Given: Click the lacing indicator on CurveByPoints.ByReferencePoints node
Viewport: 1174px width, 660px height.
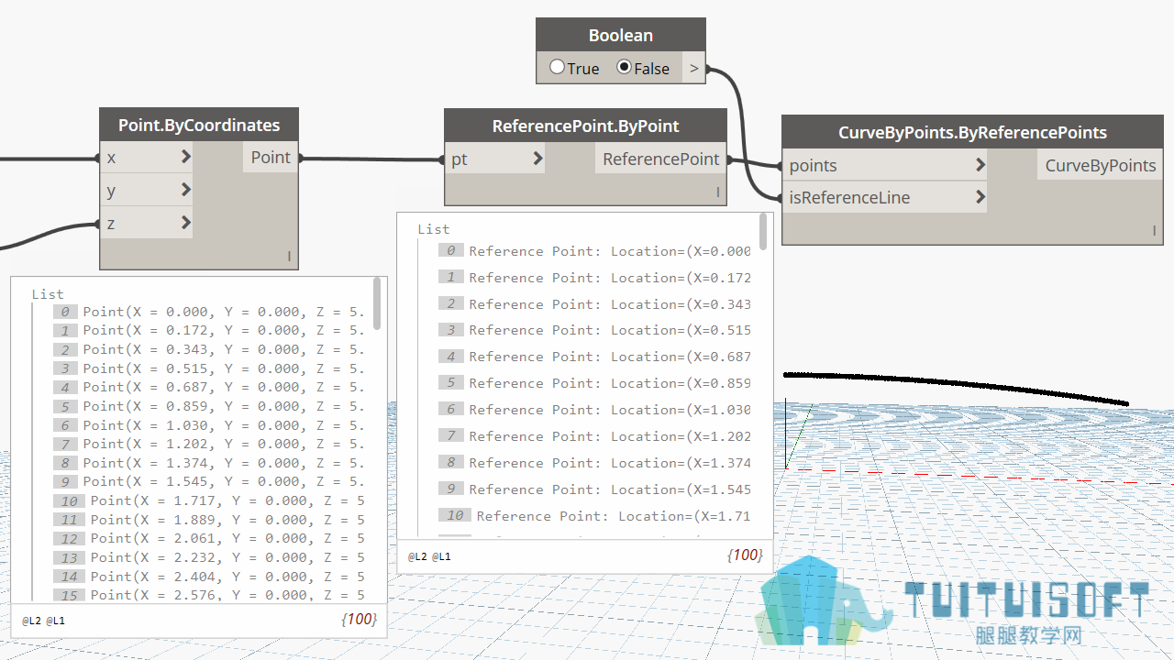Looking at the screenshot, I should coord(1155,232).
